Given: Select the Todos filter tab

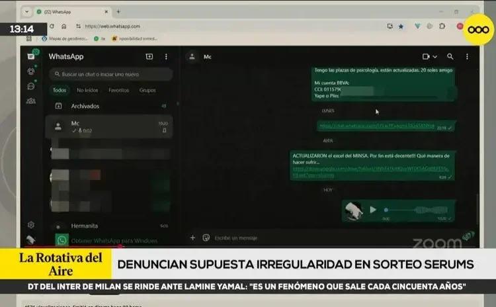Looking at the screenshot, I should 60,90.
